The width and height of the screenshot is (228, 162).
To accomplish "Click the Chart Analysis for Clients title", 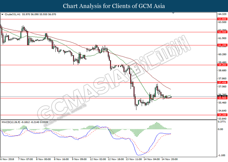I will [114, 6].
